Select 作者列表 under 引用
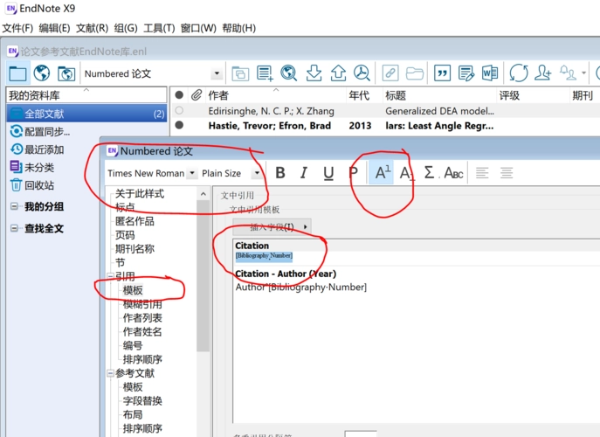 click(142, 318)
